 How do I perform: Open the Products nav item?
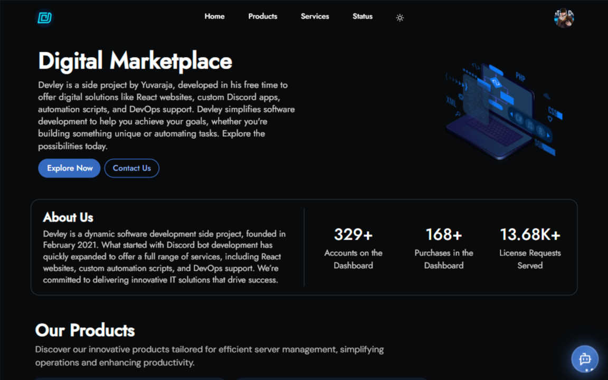pos(262,16)
